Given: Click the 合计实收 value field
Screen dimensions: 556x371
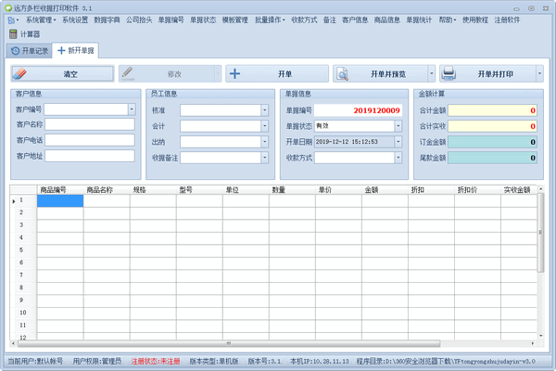Looking at the screenshot, I should 493,126.
